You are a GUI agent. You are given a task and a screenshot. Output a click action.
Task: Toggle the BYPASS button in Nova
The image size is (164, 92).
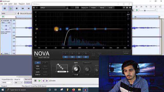click(126, 53)
